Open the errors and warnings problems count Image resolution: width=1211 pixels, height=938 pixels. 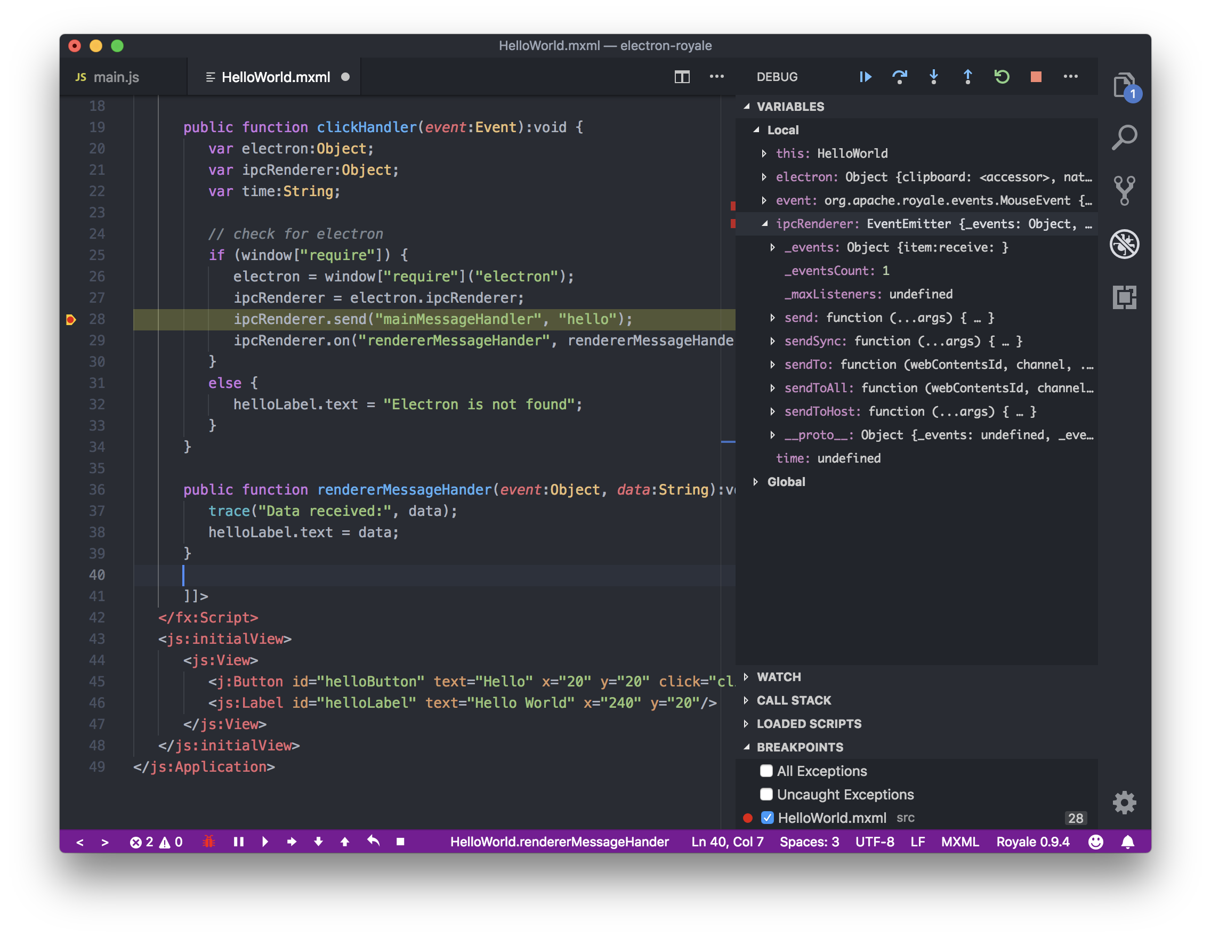(x=156, y=842)
